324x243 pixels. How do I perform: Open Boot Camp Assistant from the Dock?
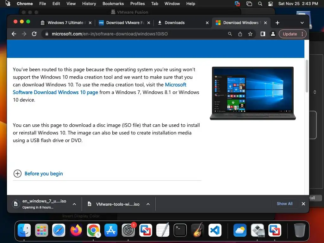[x=257, y=230]
